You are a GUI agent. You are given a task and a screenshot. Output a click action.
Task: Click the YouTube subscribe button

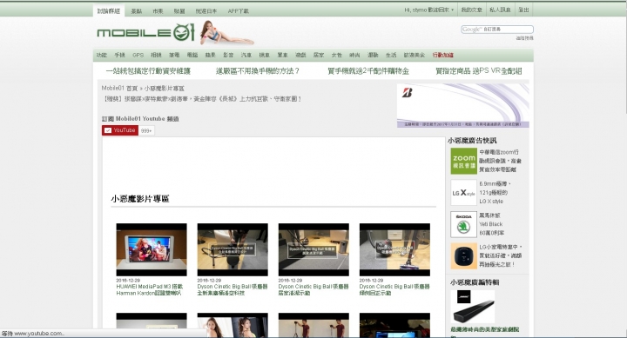click(x=120, y=130)
